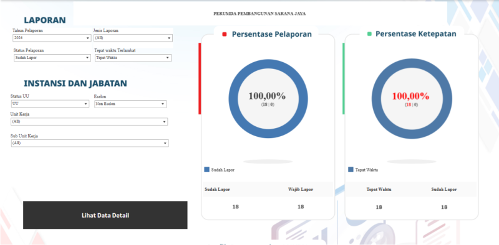The width and height of the screenshot is (499, 245).
Task: Click the red marker beside Persentase Pelaporan
Action: [x=225, y=34]
